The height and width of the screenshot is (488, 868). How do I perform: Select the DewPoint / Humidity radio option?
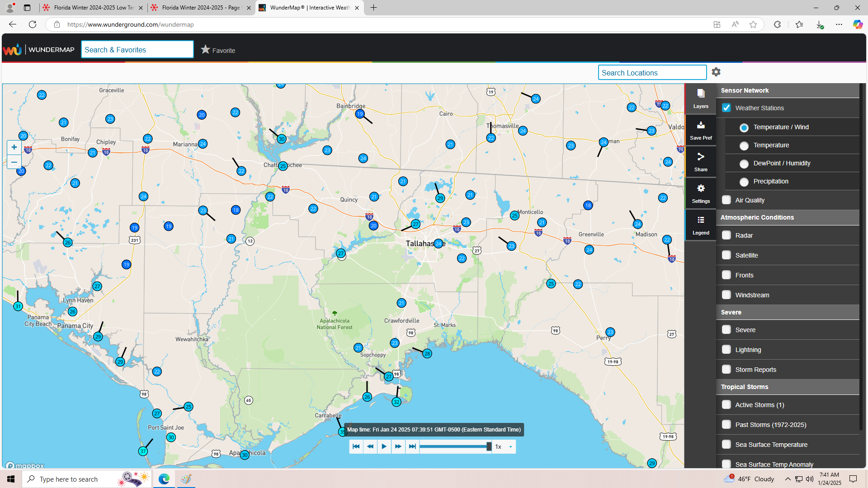click(744, 164)
